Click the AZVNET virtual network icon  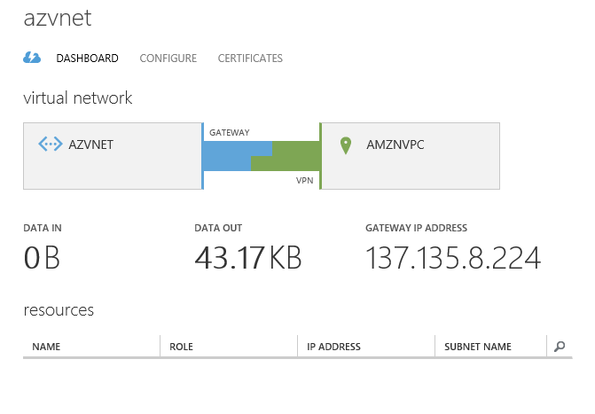51,145
